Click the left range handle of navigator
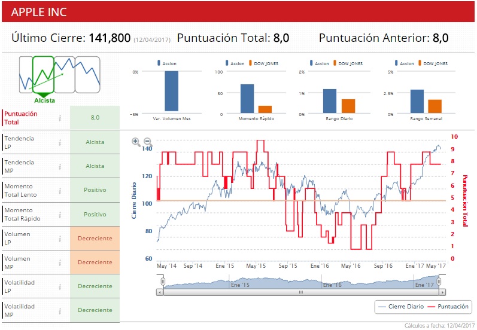This screenshot has height=330, width=477. pyautogui.click(x=163, y=282)
